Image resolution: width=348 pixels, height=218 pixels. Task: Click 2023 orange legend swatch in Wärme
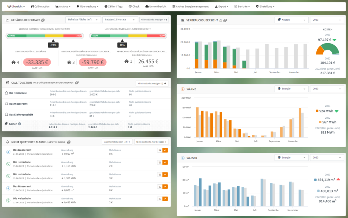317,111
